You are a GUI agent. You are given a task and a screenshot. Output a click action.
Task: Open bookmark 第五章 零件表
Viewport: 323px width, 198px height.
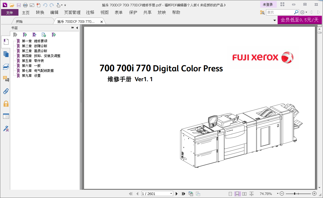click(33, 61)
